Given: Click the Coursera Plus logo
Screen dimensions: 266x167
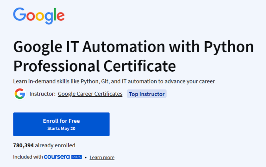Looking at the screenshot, I should tap(63, 157).
